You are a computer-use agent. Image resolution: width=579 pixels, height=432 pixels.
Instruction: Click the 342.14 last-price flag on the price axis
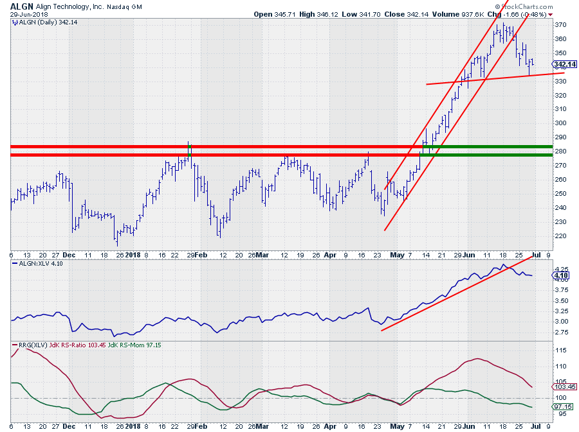tap(565, 64)
